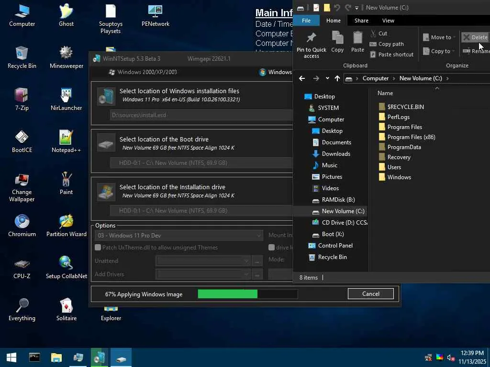Go back in Explorer navigation
The image size is (490, 367).
(x=302, y=78)
